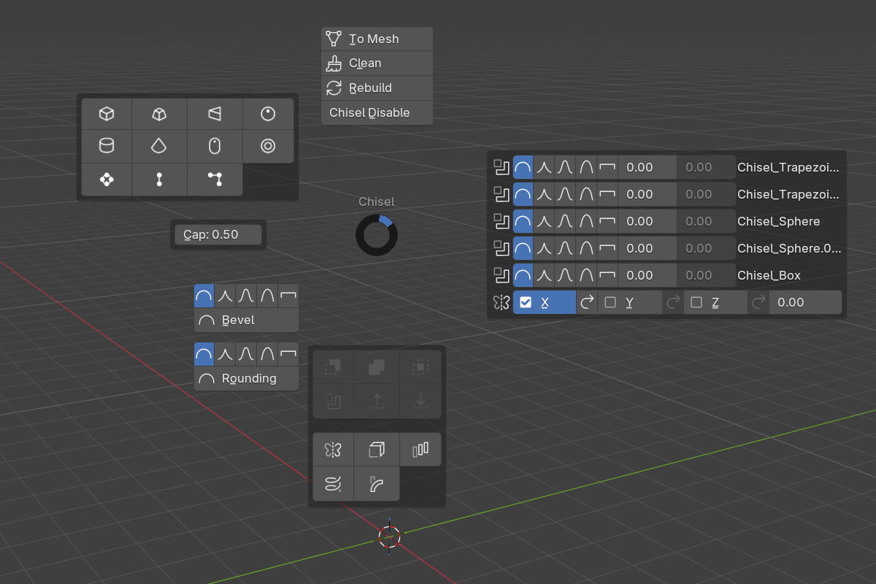Screen dimensions: 876x584
Task: Click the bright 0.00 field on Chisel_Sphere row
Action: [648, 221]
